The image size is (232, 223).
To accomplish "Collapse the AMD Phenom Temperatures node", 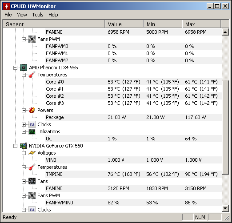I will [x=24, y=75].
